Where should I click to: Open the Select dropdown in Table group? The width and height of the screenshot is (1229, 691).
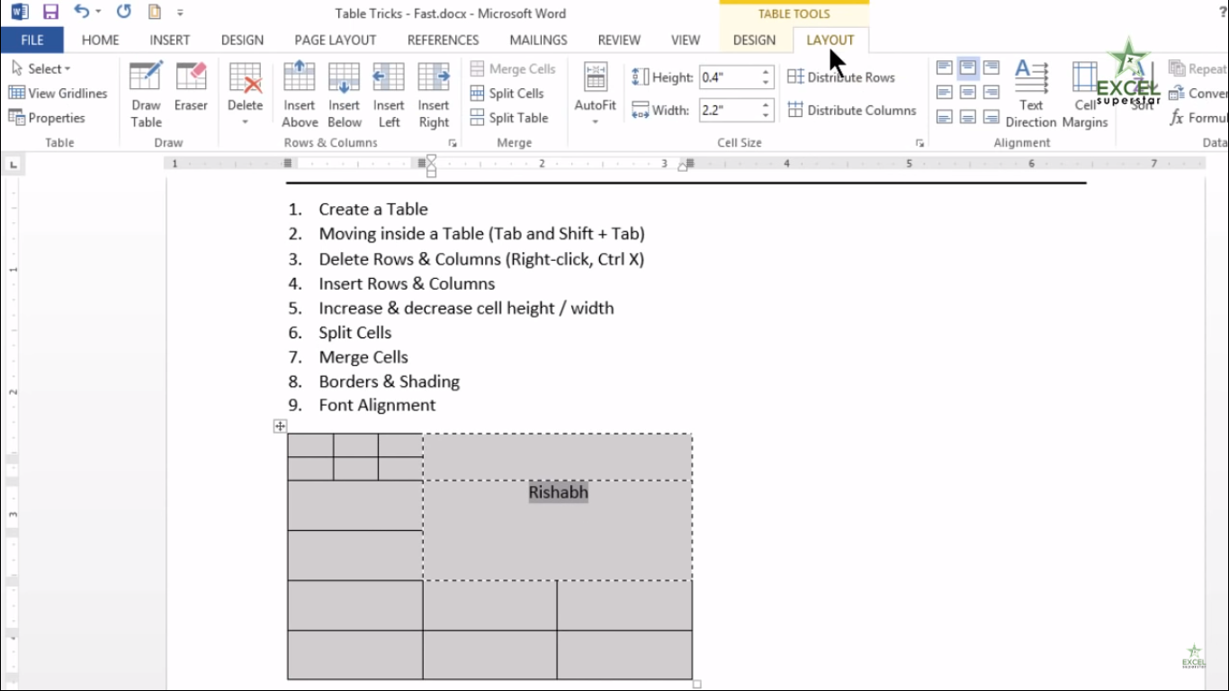click(x=41, y=68)
